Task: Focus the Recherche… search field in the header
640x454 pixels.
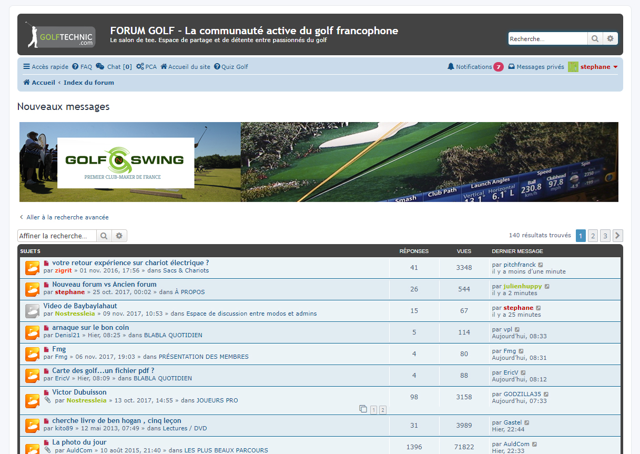Action: point(547,38)
